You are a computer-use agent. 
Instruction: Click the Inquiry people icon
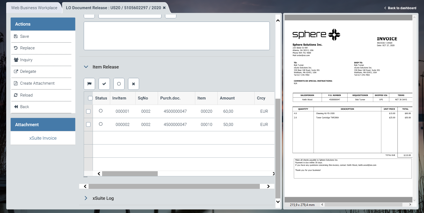coord(16,60)
